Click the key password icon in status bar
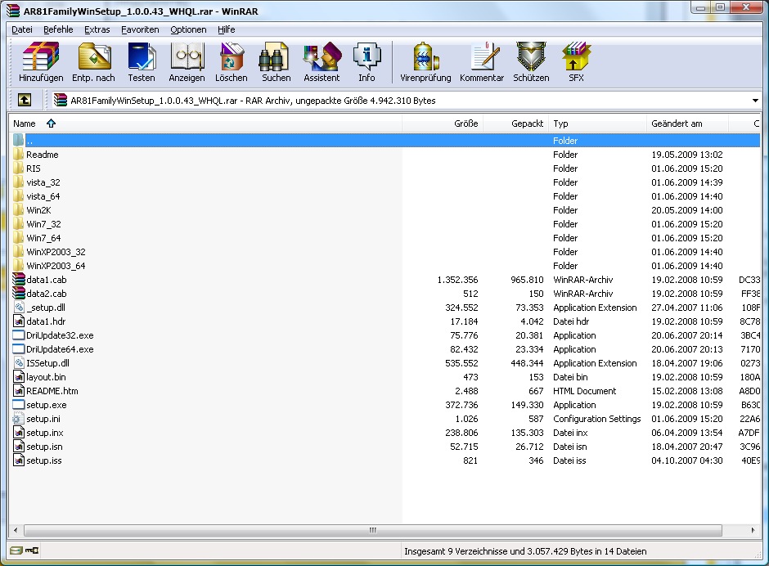Screen dimensions: 769x566 point(32,550)
